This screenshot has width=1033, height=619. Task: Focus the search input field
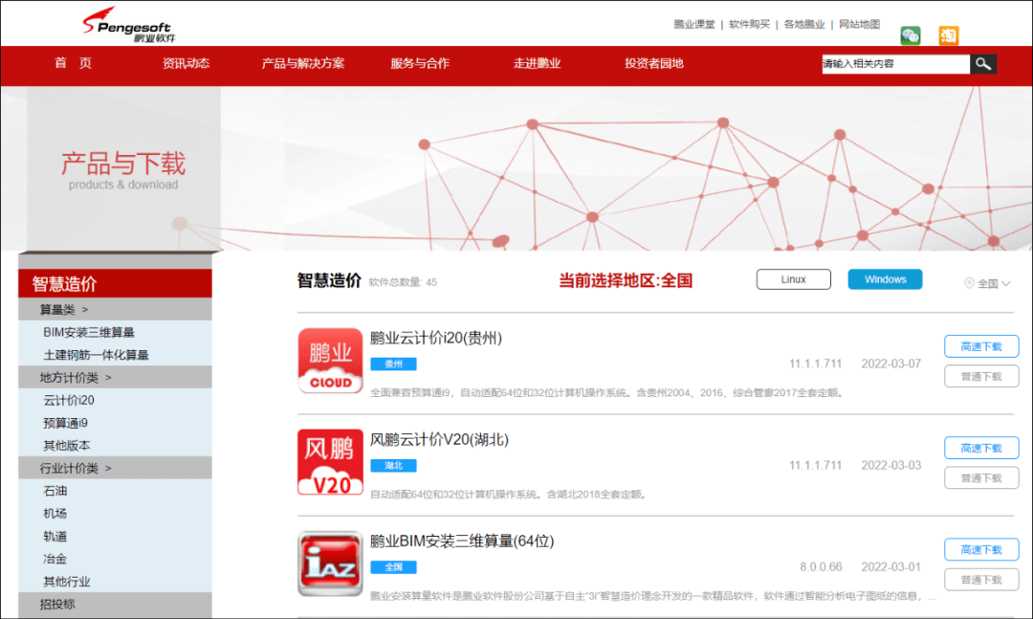[896, 64]
